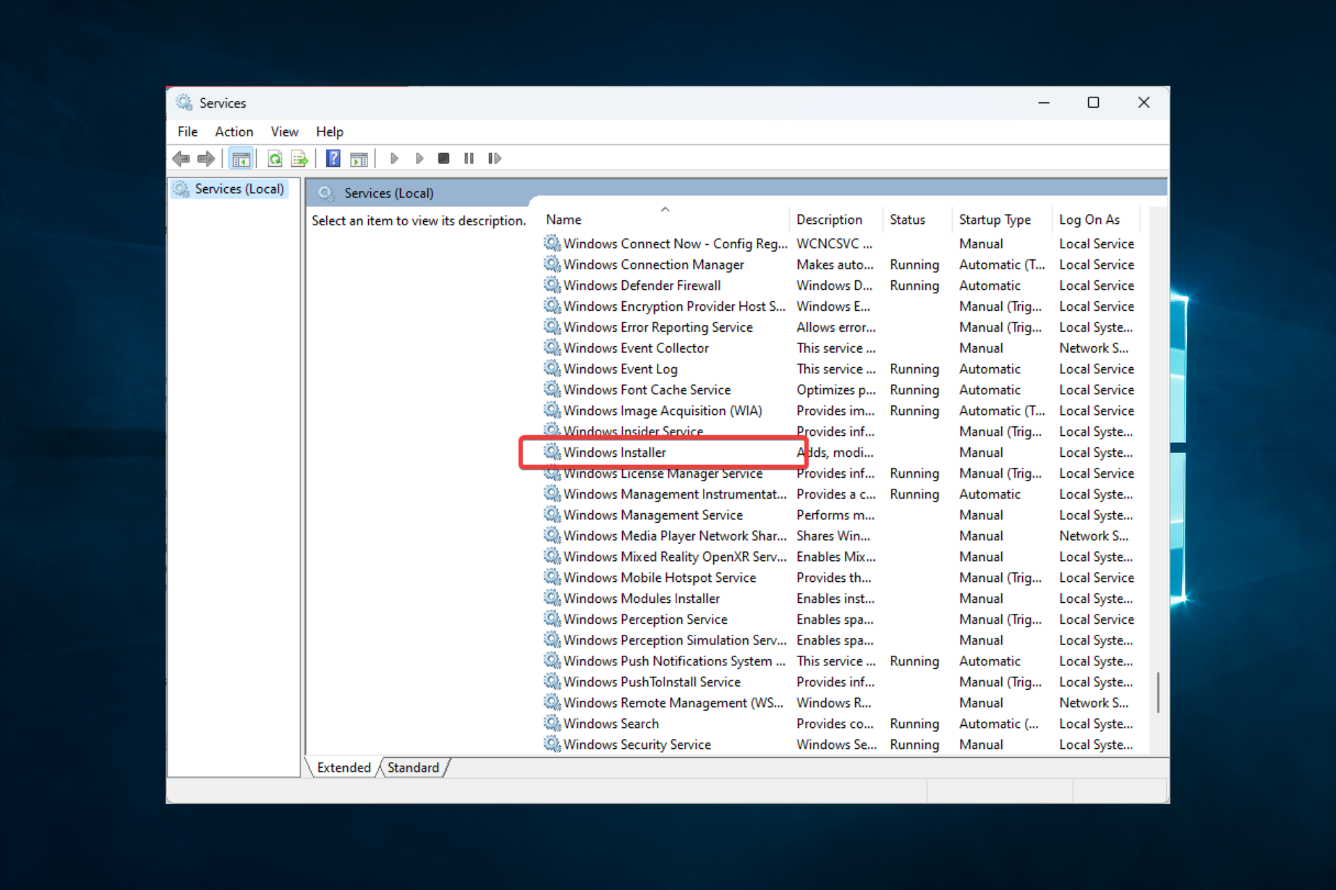Open the View menu
Screen dimensions: 1336x890
(x=285, y=131)
